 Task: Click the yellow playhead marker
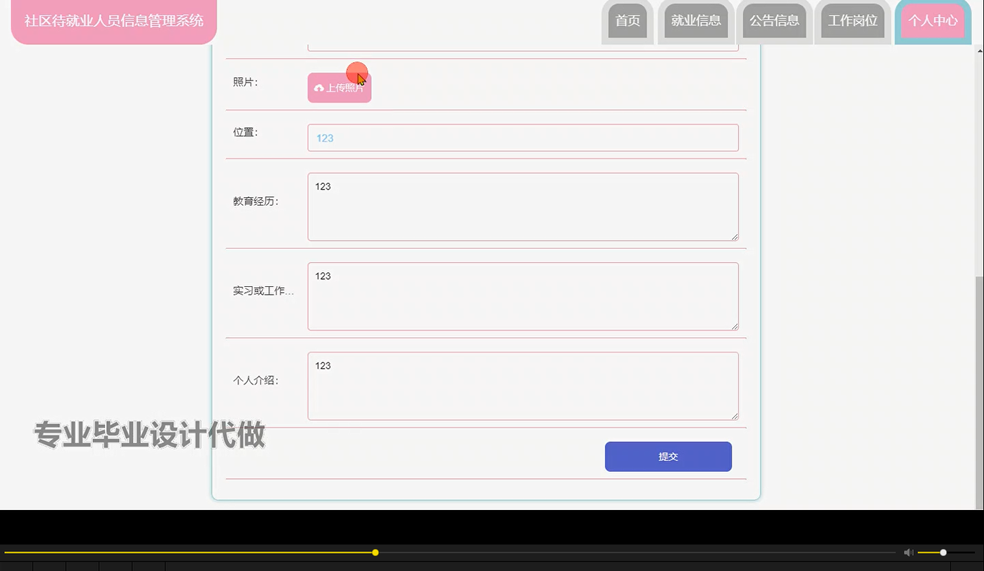[x=375, y=552]
